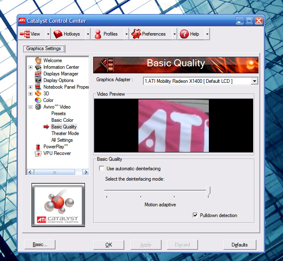Click the Hotkeys red icon
This screenshot has height=261, width=283.
[58, 34]
